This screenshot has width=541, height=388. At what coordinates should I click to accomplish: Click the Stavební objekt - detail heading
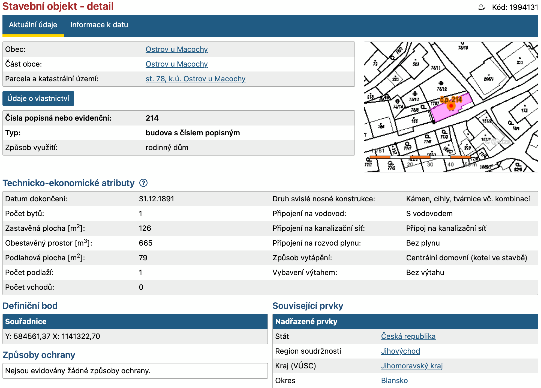point(58,6)
